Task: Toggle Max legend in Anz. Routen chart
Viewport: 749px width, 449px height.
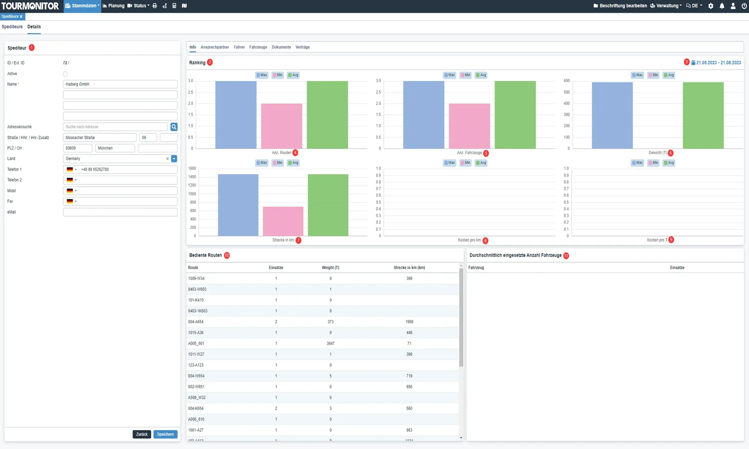Action: pos(262,75)
